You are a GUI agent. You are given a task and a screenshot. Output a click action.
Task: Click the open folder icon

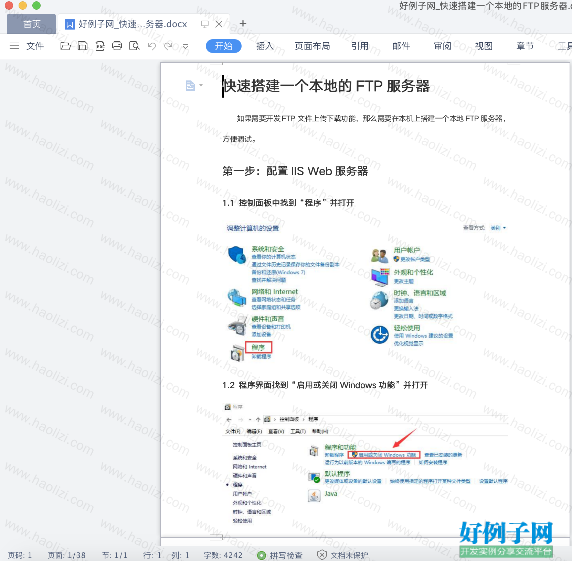pos(65,46)
